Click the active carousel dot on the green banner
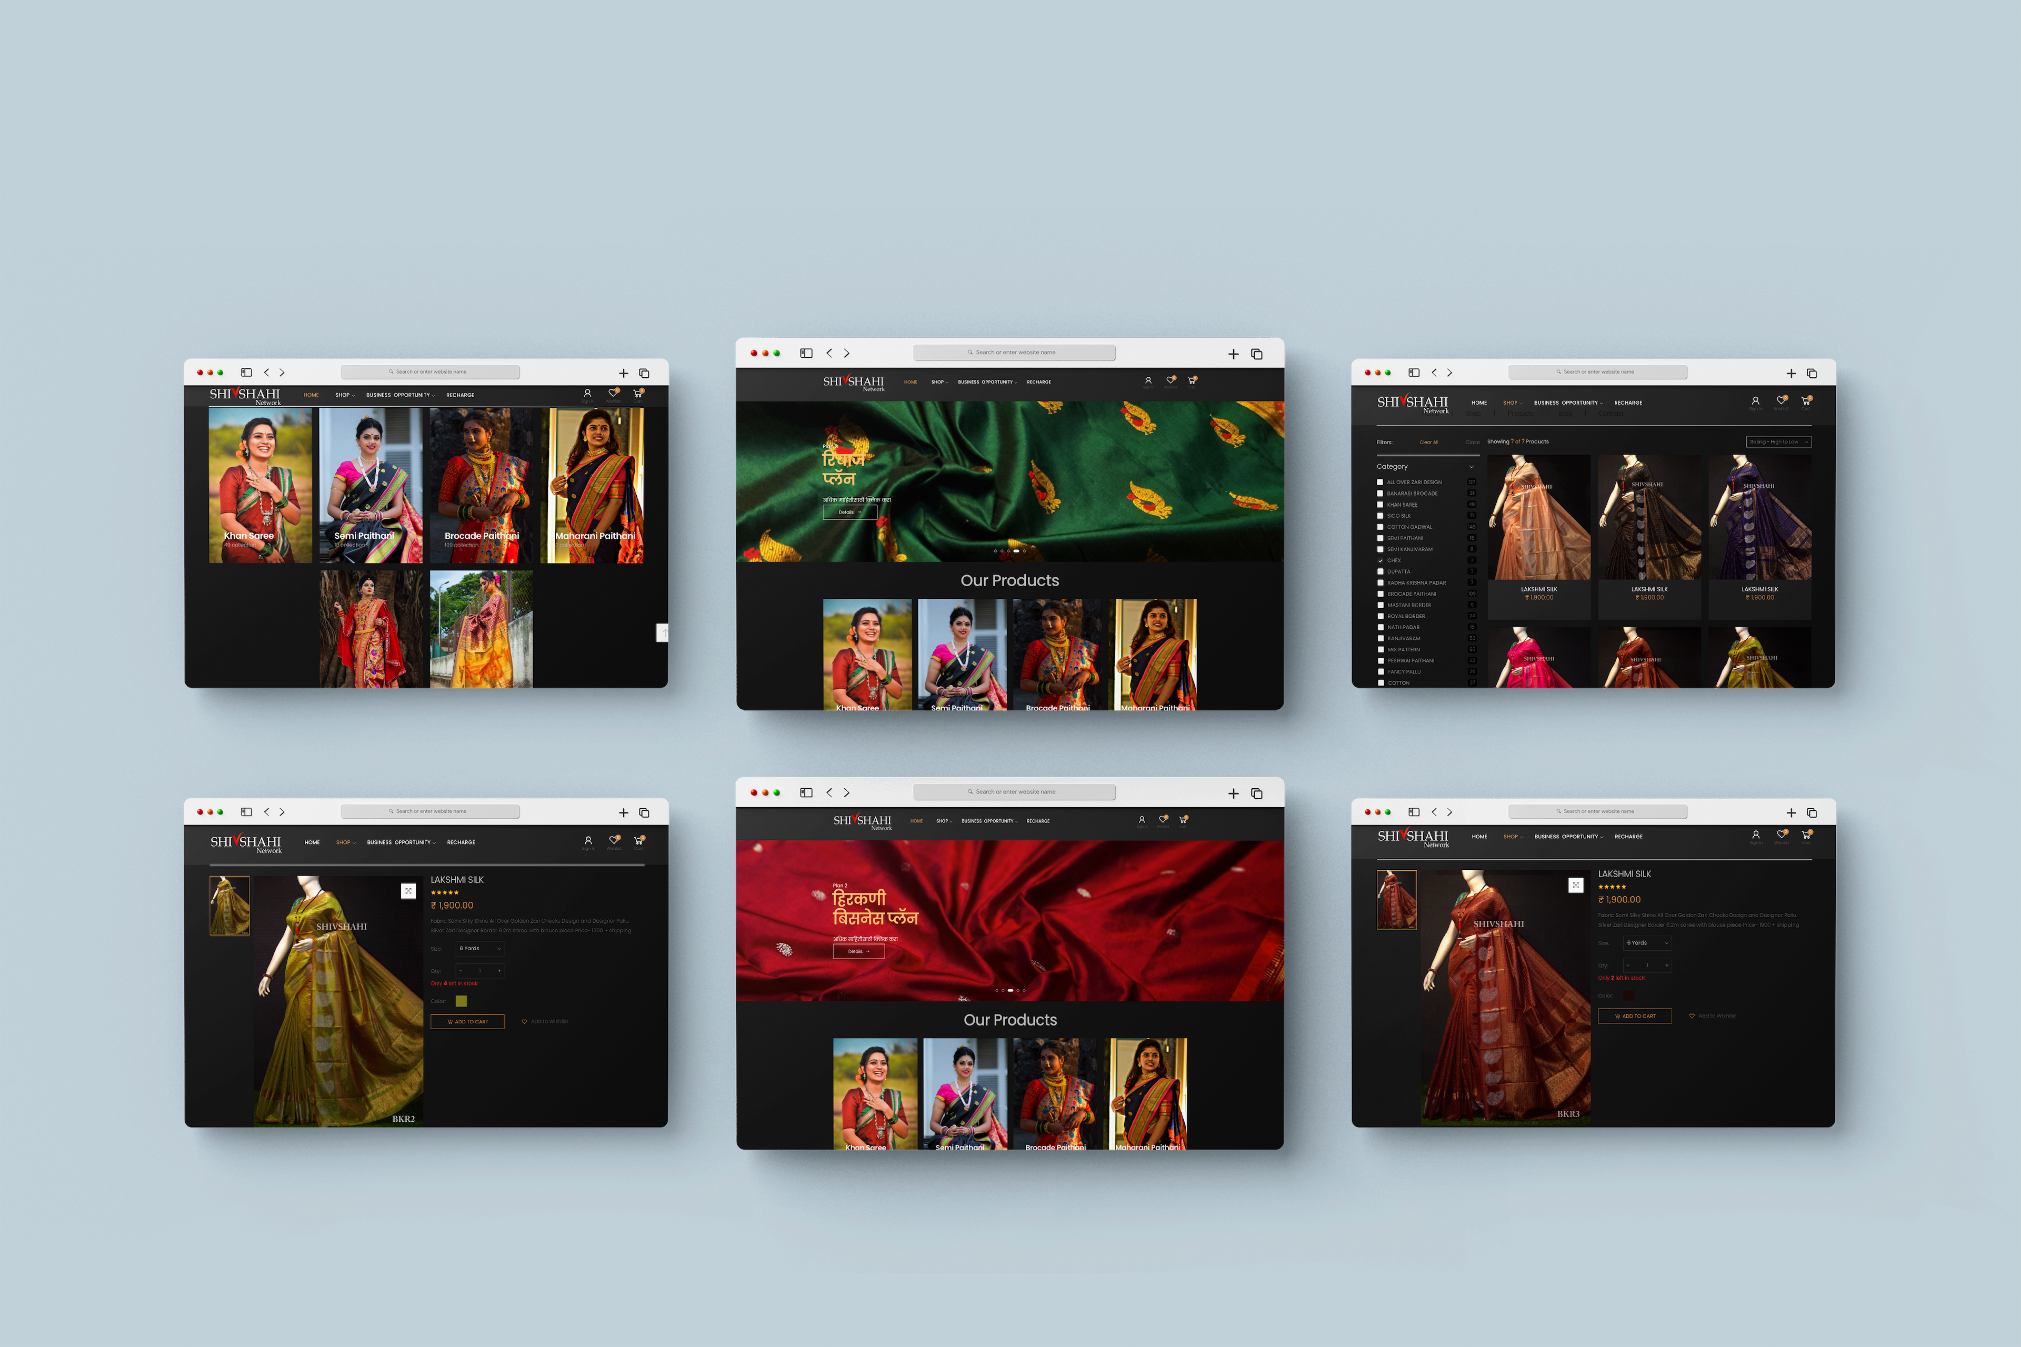Screen dimensions: 2021x1347 [x=1016, y=551]
